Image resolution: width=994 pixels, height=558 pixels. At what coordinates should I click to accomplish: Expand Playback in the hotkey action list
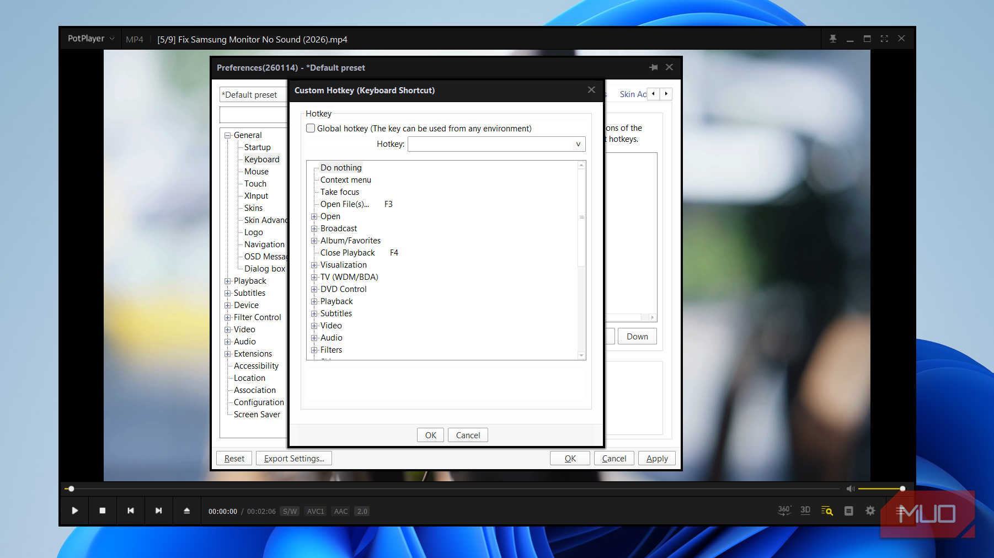(314, 301)
